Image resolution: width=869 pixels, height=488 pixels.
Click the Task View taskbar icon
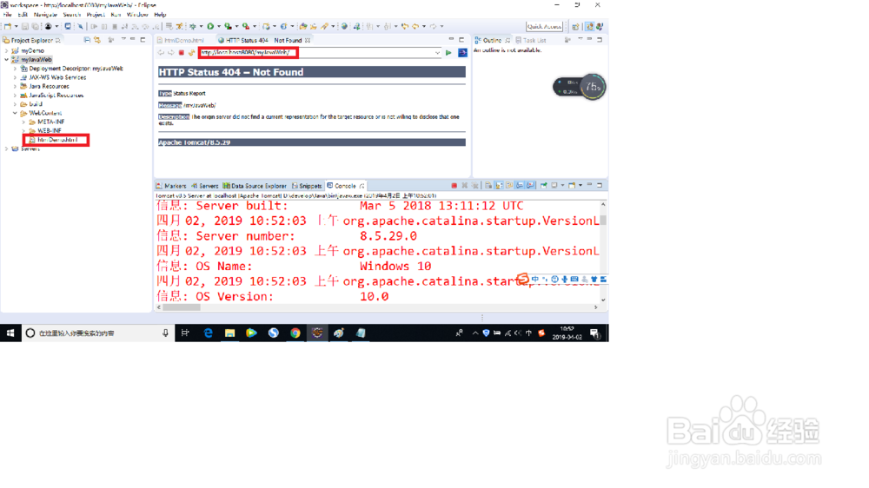[185, 333]
